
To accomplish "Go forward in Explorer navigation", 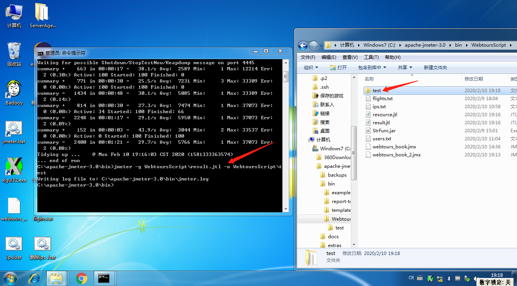I will click(313, 45).
